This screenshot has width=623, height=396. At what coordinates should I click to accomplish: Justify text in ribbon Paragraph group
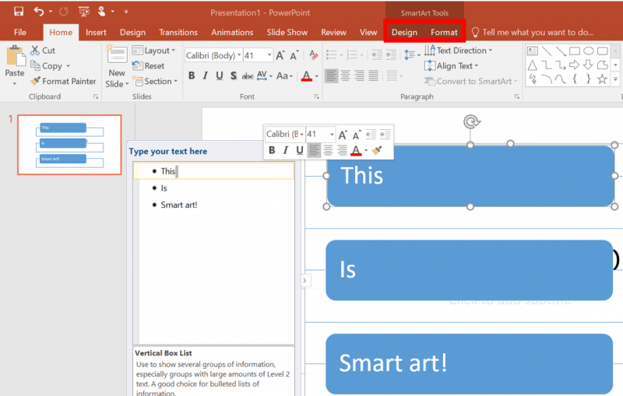coord(373,75)
